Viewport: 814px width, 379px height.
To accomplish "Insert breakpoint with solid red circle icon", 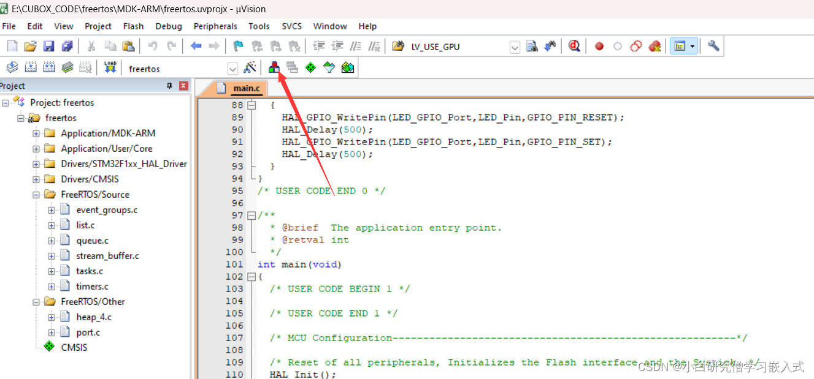I will click(599, 46).
